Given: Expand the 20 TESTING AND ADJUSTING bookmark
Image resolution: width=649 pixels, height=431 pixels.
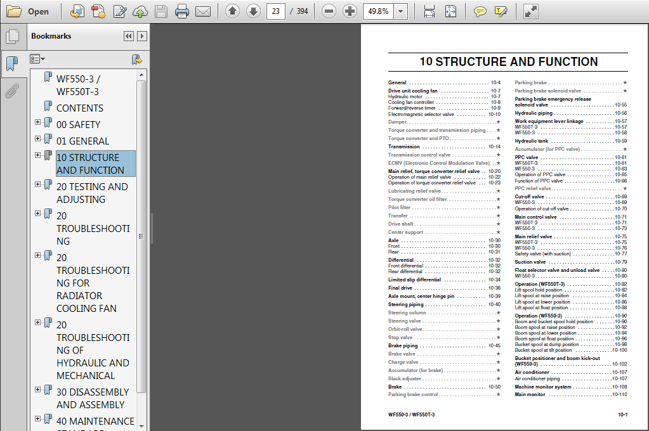Looking at the screenshot, I should [x=37, y=184].
